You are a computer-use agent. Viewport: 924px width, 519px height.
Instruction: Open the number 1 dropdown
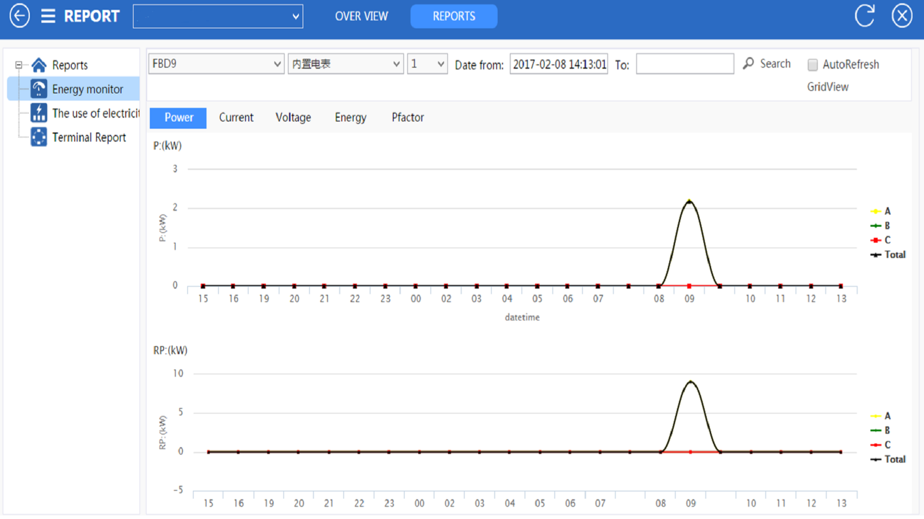[427, 64]
